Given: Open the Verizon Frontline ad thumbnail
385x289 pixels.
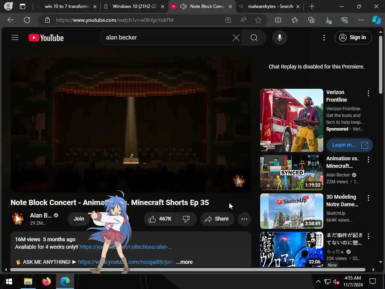Looking at the screenshot, I should 291,120.
